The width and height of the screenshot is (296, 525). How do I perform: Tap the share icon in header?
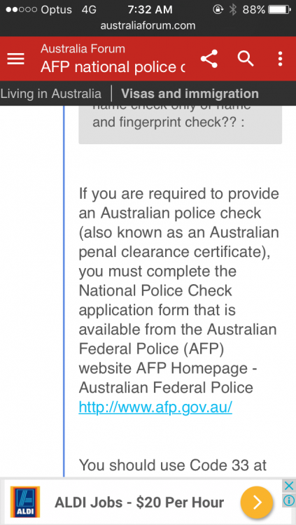(x=209, y=59)
